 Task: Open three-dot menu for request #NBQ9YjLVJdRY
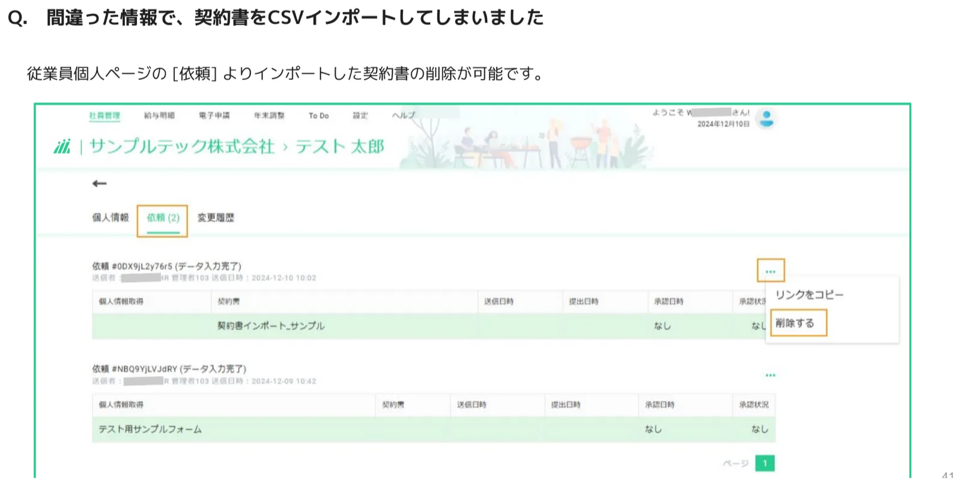click(x=771, y=375)
